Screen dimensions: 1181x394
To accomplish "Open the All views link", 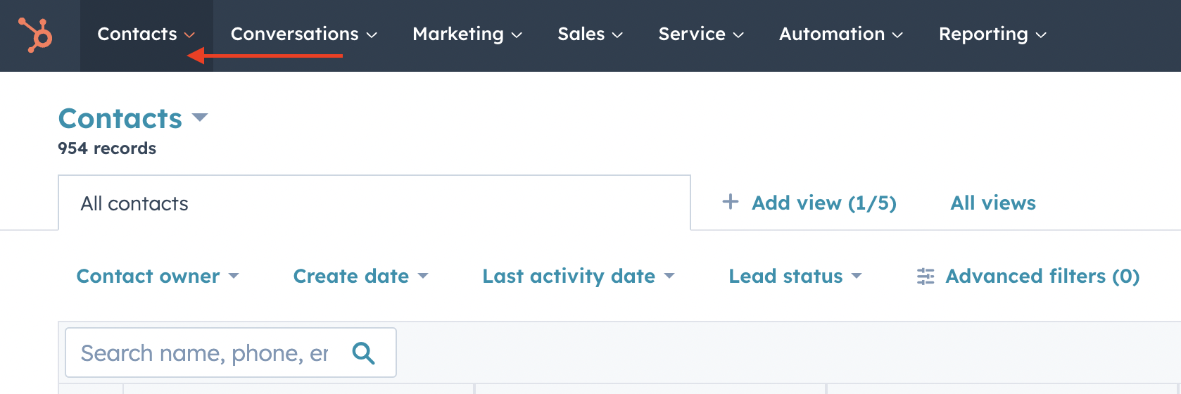I will click(992, 203).
